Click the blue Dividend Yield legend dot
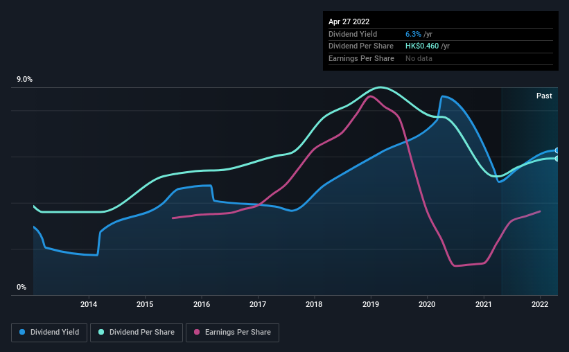 coord(23,332)
